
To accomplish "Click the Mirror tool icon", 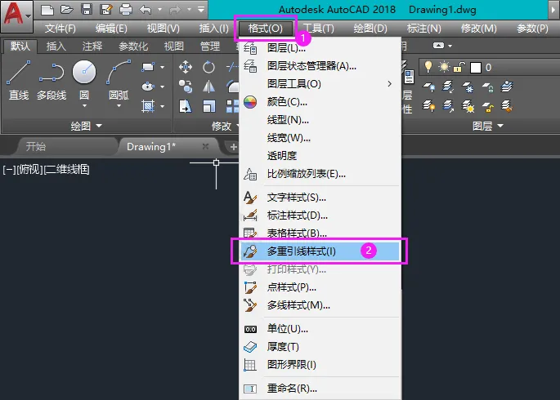I will click(x=208, y=87).
